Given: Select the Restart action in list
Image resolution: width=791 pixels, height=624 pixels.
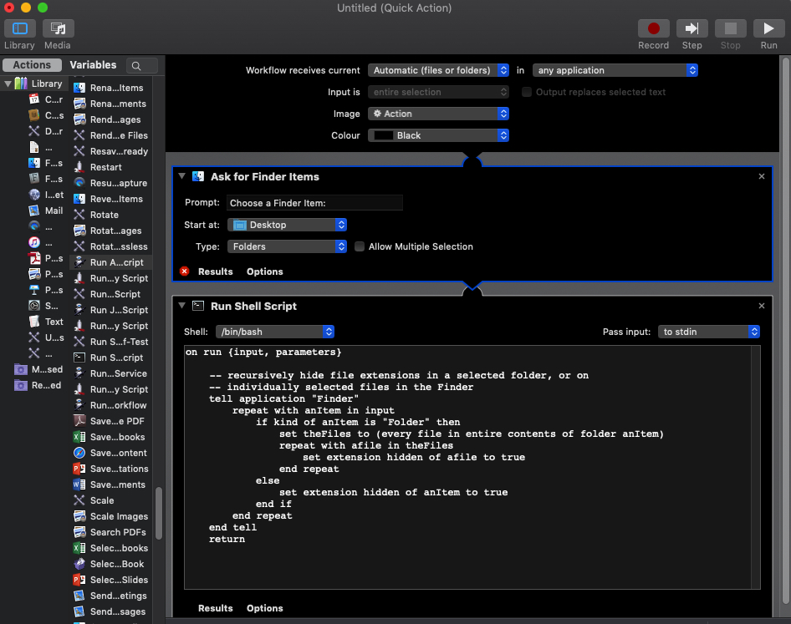Looking at the screenshot, I should (105, 167).
